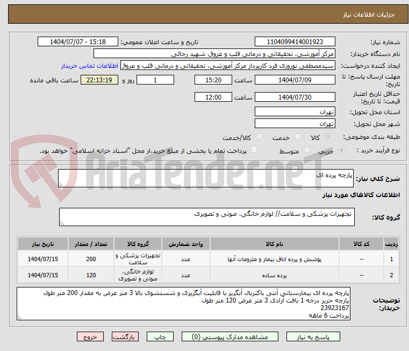This screenshot has width=409, height=351.
Task: Click the validity time 12:00 field
Action: (213, 97)
